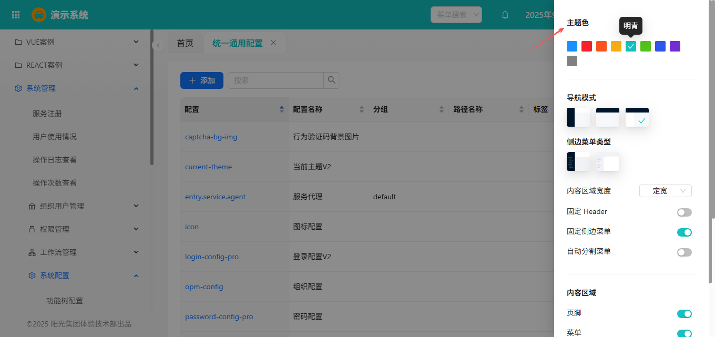
Task: Toggle the 页脚 switch off
Action: (x=684, y=314)
